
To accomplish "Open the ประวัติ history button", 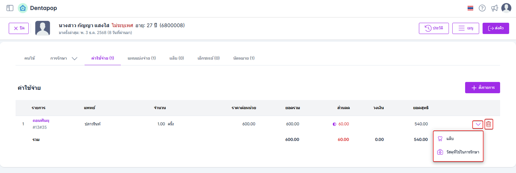I will pyautogui.click(x=434, y=28).
